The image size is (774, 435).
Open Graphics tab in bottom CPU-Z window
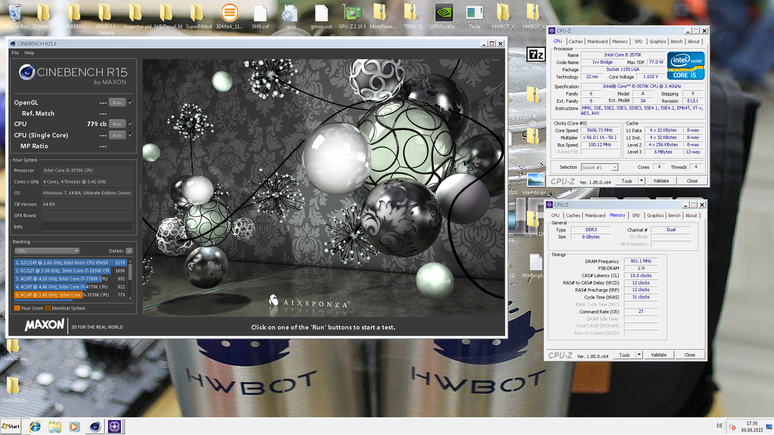655,215
